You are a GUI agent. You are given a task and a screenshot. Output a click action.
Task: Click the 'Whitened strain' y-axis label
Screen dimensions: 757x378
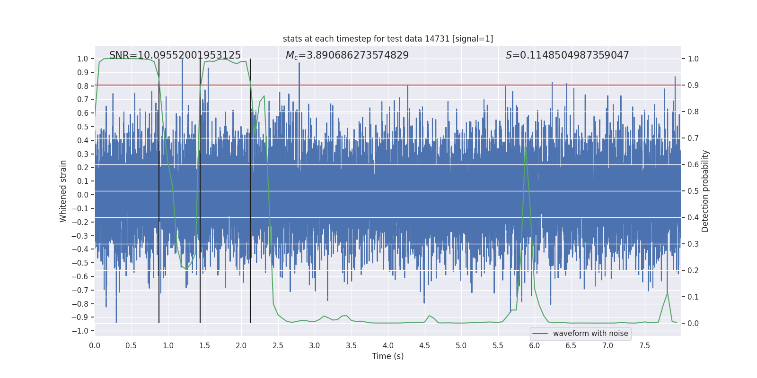coord(63,191)
